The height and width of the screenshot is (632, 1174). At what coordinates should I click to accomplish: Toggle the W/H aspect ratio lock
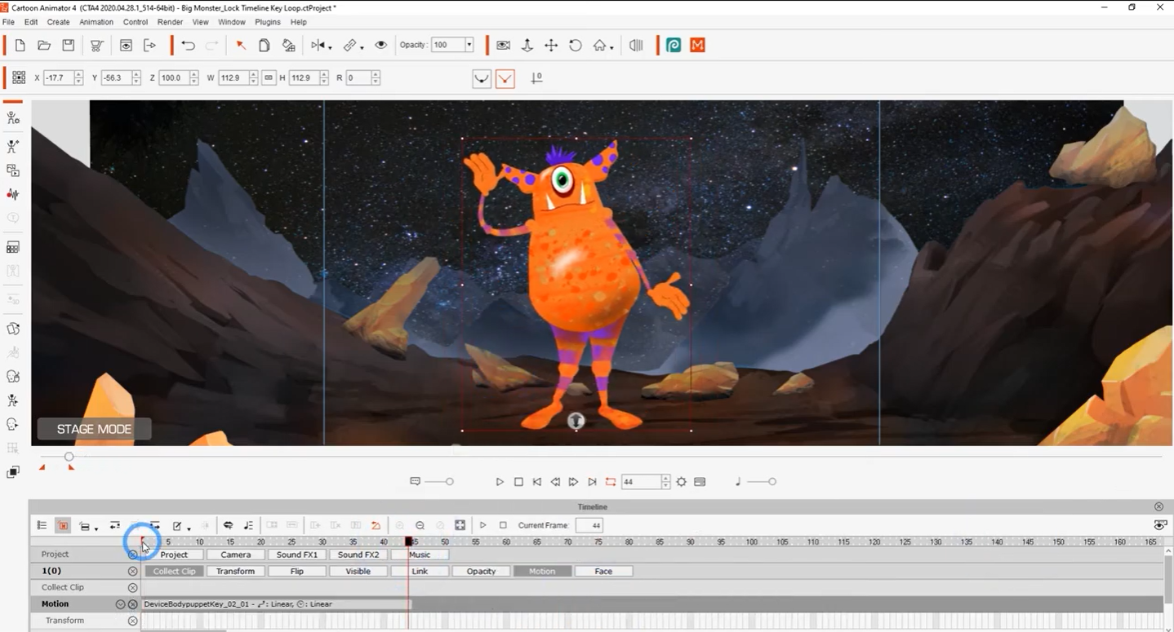coord(269,78)
